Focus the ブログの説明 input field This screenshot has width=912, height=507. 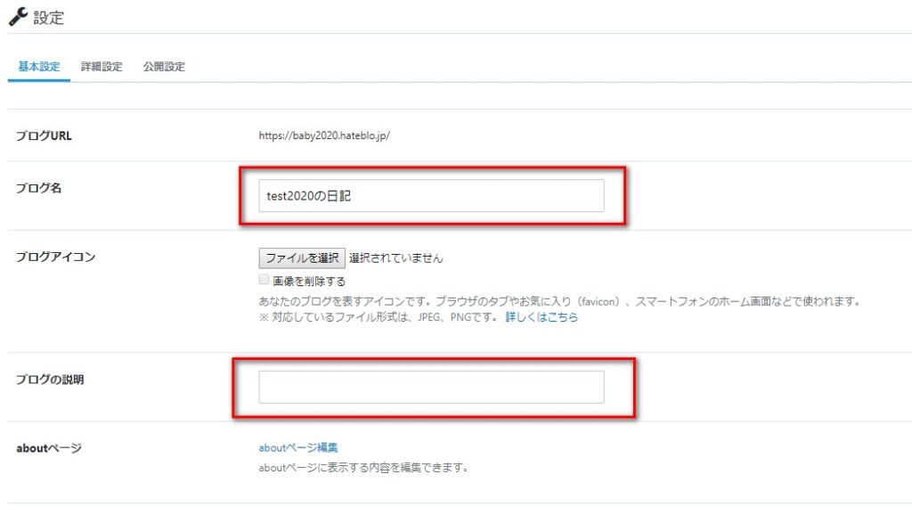point(431,387)
